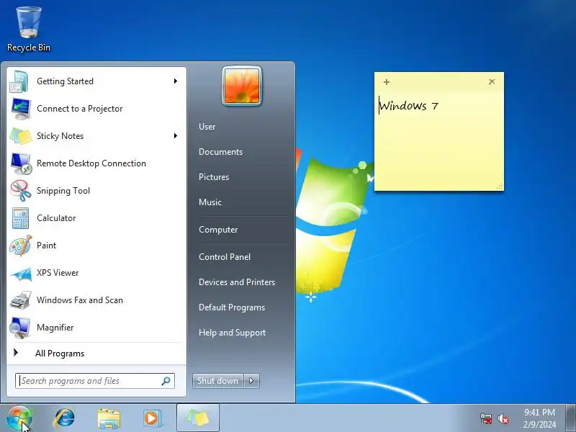Click the Magnifier icon

coord(20,328)
